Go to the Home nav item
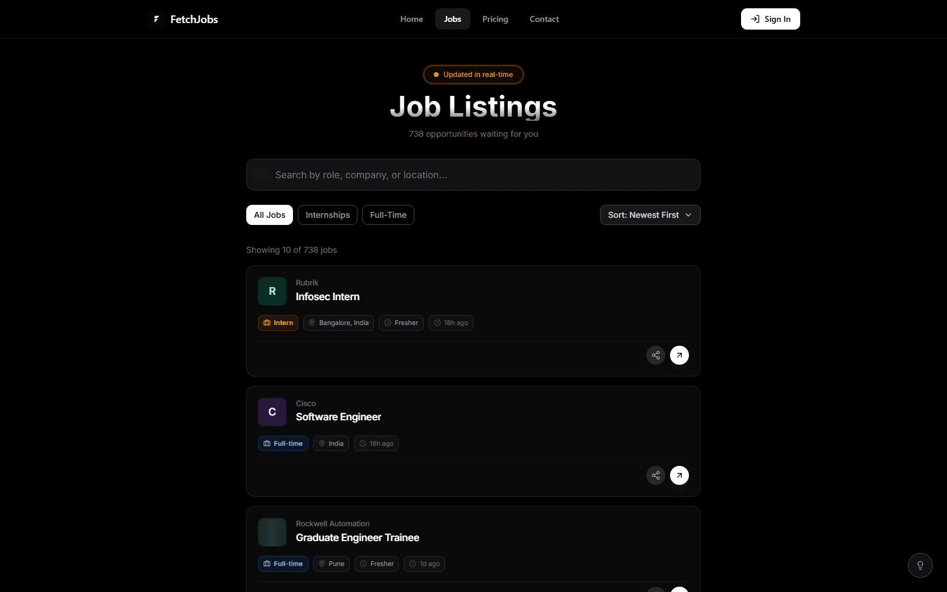The width and height of the screenshot is (947, 592). click(x=411, y=19)
